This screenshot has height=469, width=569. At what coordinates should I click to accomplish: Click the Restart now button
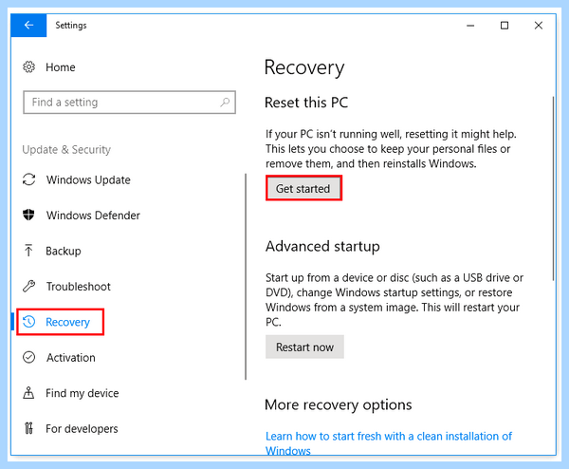pos(304,347)
